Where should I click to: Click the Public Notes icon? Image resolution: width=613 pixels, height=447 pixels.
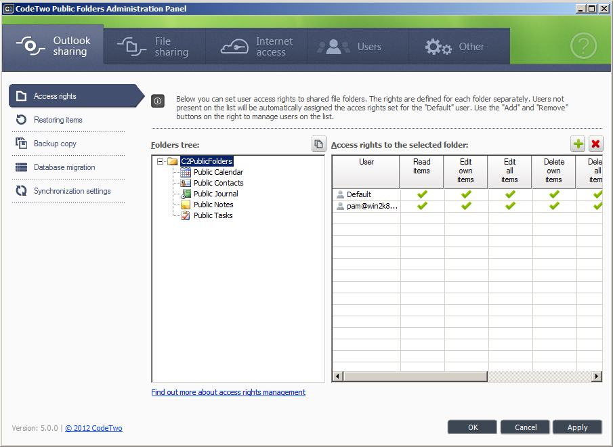pos(186,205)
